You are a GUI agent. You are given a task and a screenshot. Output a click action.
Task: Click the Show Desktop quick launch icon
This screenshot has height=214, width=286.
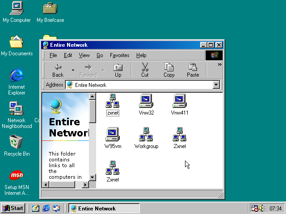36,208
